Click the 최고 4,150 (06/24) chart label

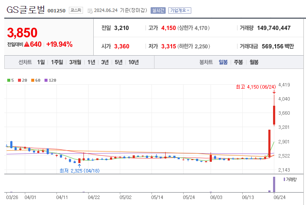coord(256,87)
